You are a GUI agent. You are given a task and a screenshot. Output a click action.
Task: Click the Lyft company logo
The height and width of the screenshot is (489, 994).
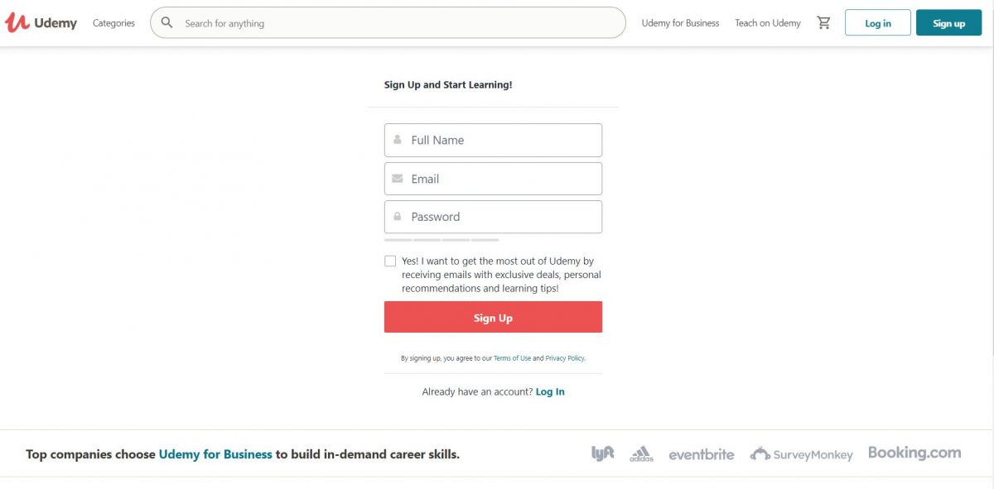point(602,453)
